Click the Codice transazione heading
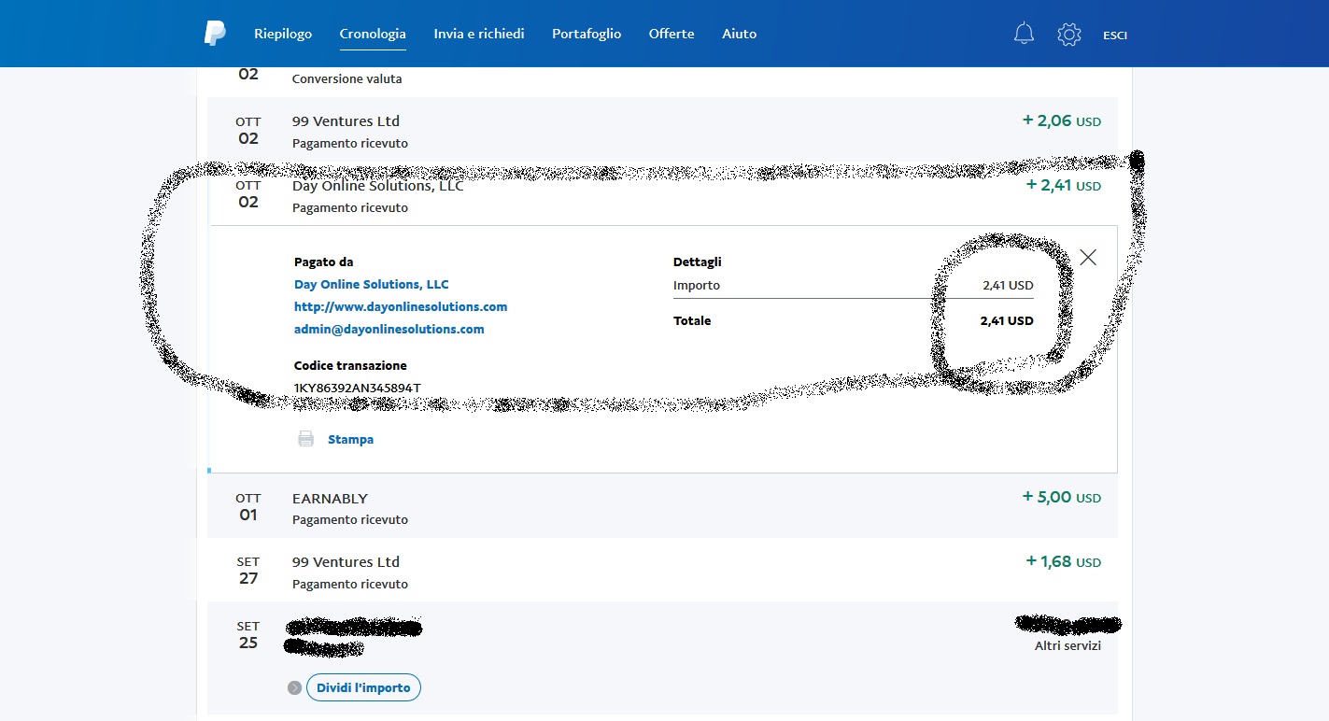This screenshot has height=721, width=1329. 350,365
